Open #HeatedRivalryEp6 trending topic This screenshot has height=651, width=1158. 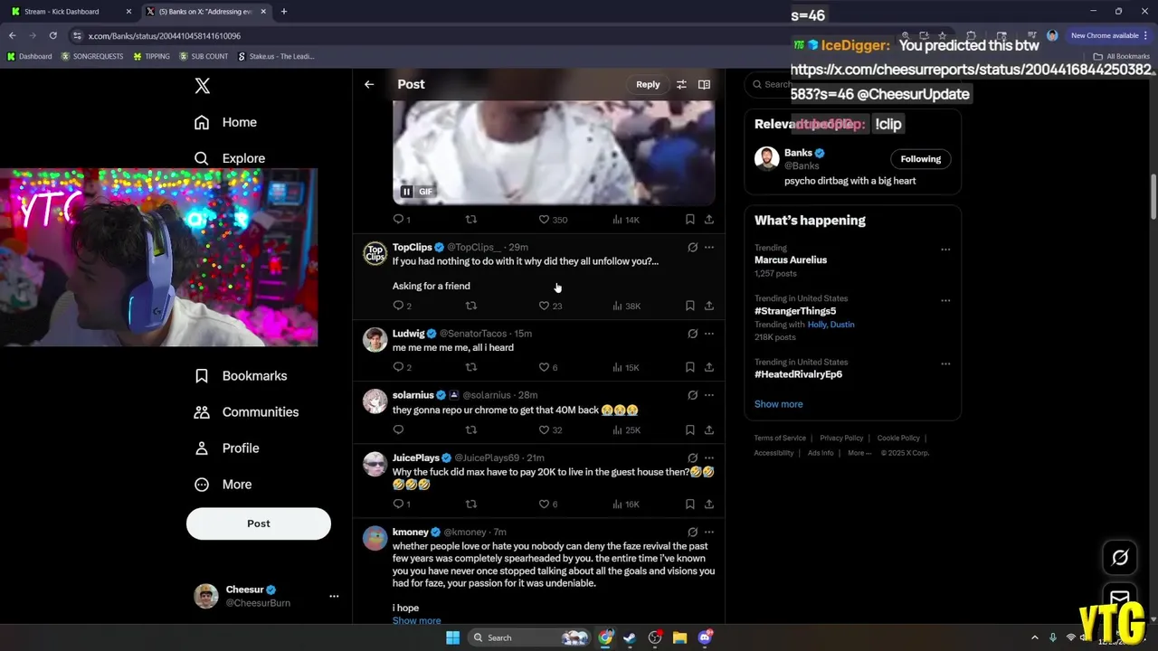point(798,374)
